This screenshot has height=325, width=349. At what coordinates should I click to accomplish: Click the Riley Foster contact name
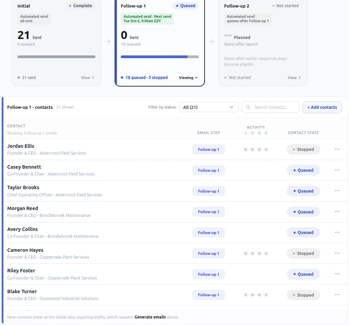point(21,271)
